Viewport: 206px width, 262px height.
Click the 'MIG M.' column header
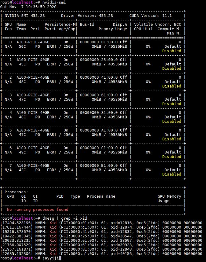pyautogui.click(x=174, y=33)
